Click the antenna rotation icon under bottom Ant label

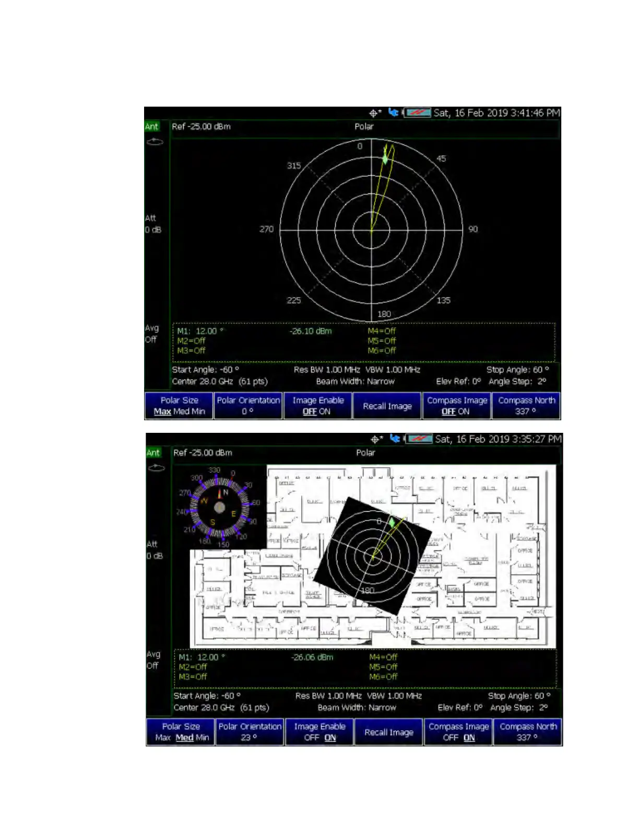coord(156,468)
